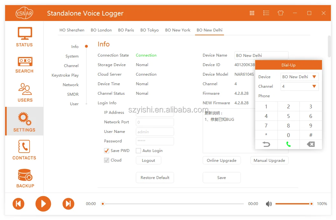Uncheck the Save PWD checkbox
336x220 pixels.
pos(107,151)
